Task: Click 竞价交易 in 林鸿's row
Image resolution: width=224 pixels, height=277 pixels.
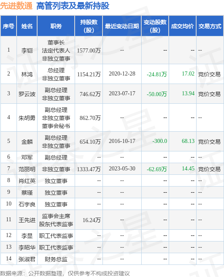Action: click(209, 74)
